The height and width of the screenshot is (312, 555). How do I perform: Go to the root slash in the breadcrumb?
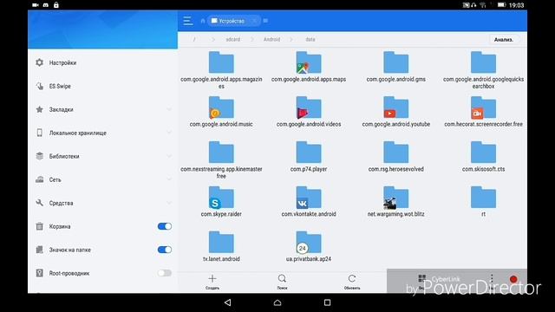point(194,39)
